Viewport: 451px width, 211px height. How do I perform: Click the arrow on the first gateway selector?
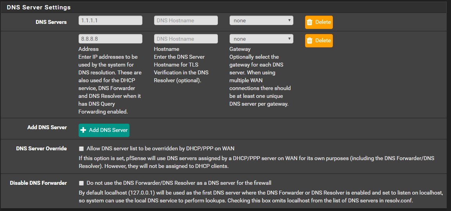289,20
